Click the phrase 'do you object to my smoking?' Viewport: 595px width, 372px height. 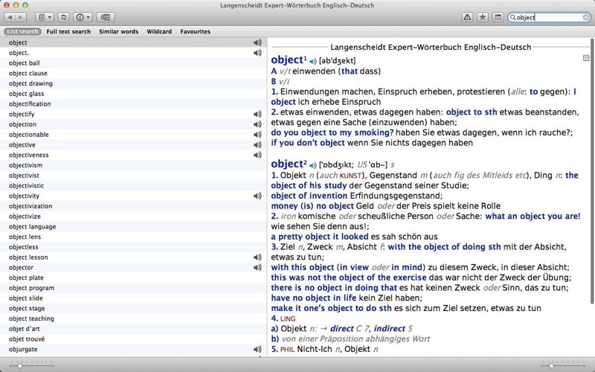point(332,133)
